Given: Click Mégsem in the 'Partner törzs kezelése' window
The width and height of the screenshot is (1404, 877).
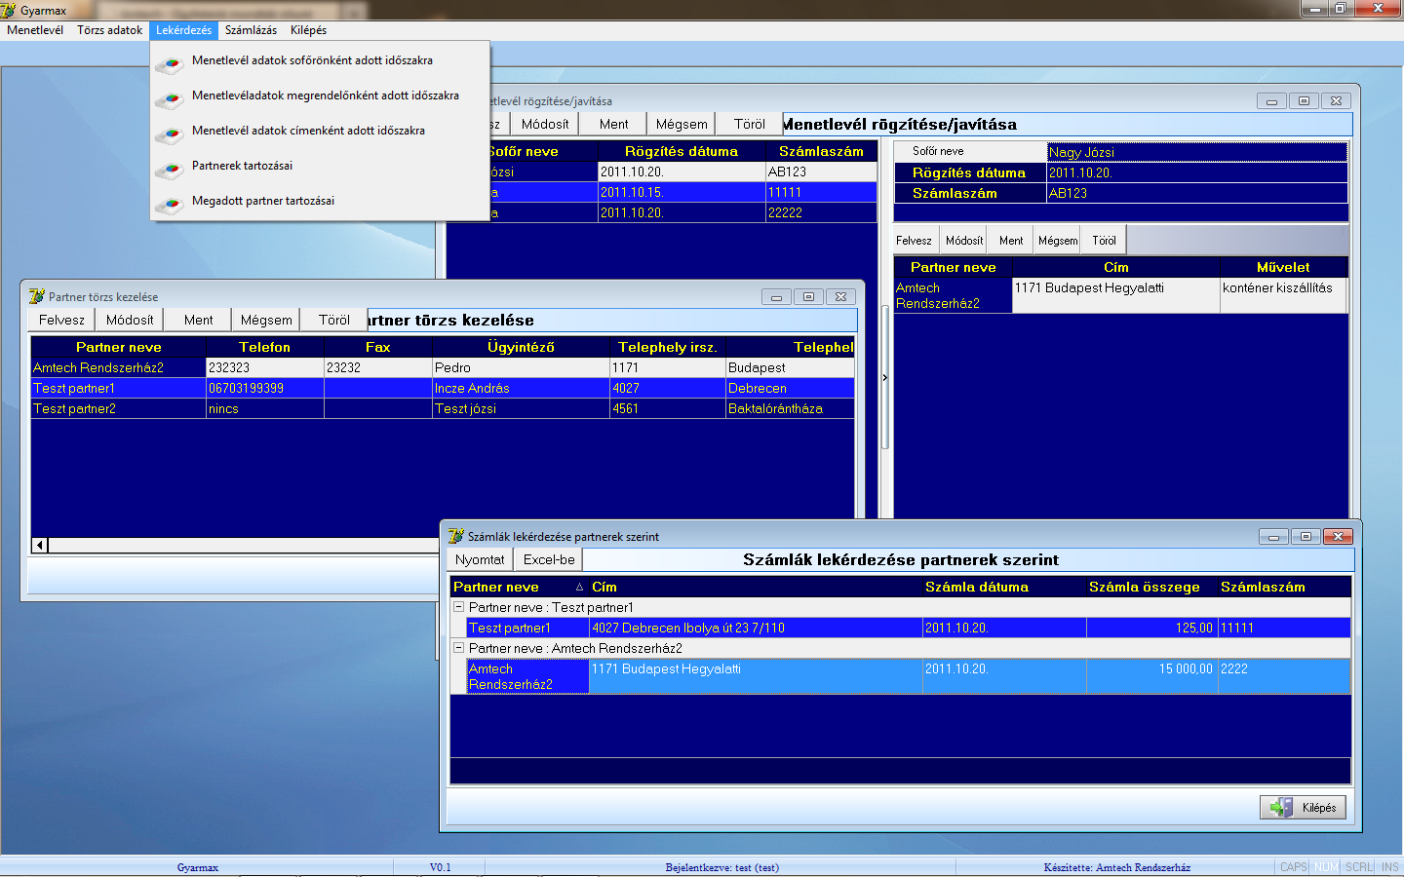Looking at the screenshot, I should [266, 320].
